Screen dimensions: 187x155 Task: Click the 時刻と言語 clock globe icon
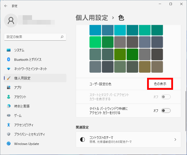click(x=8, y=106)
